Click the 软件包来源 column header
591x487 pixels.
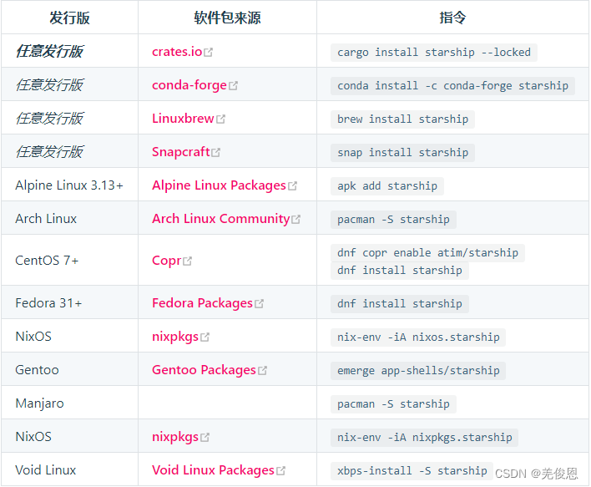click(x=227, y=18)
